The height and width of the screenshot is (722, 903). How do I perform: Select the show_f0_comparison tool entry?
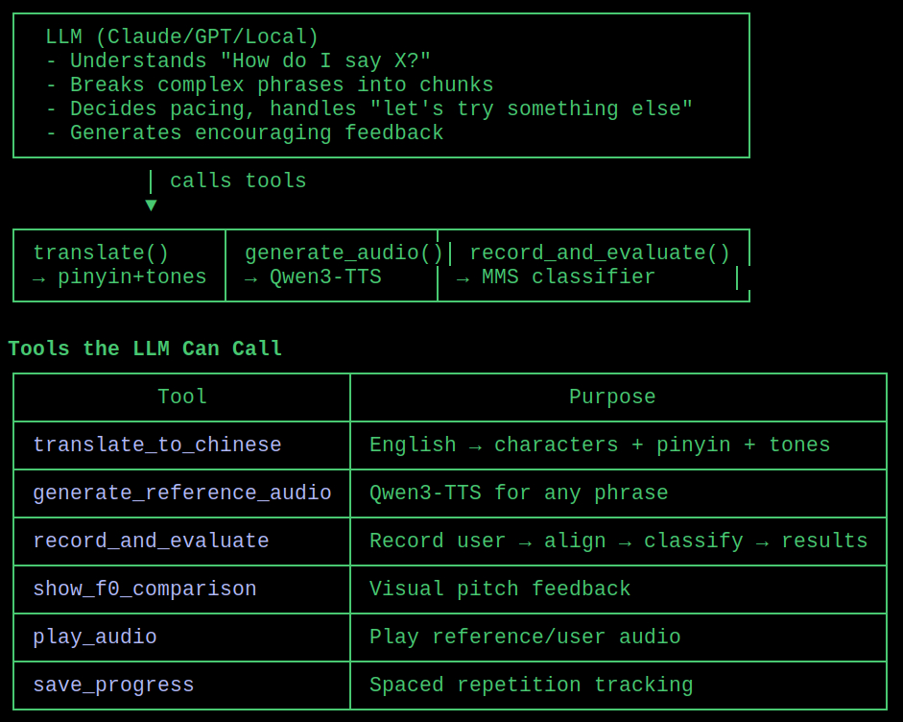pos(145,590)
